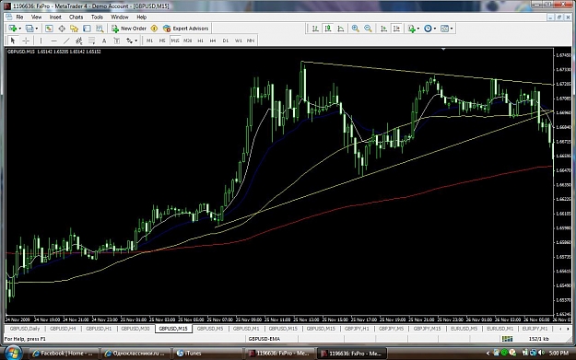The image size is (576, 360).
Task: Open the Terminal panel
Action: [x=87, y=29]
